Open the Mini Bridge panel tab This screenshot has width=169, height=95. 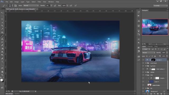coord(9,94)
